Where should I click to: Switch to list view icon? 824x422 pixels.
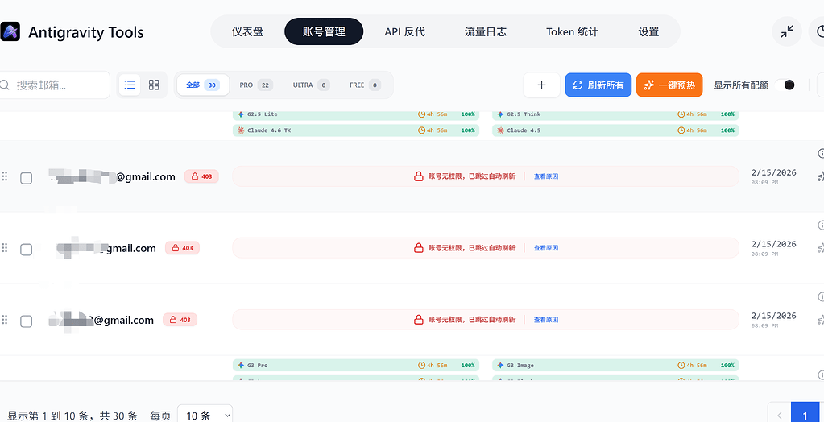[x=129, y=85]
